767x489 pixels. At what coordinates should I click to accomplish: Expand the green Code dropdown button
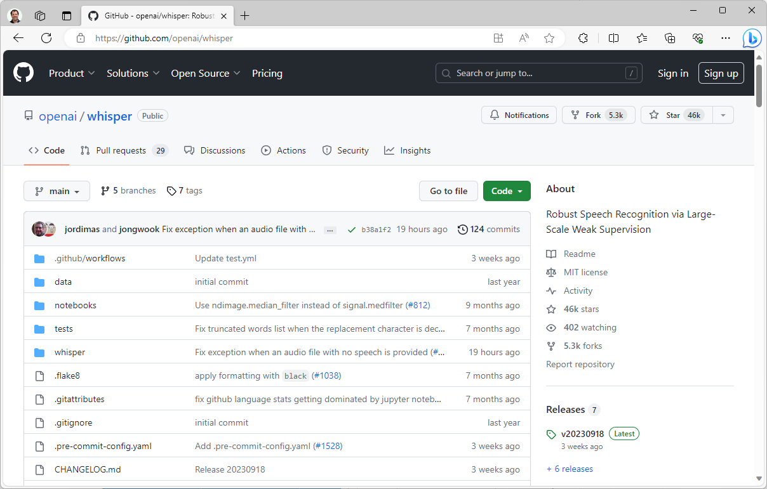click(507, 191)
